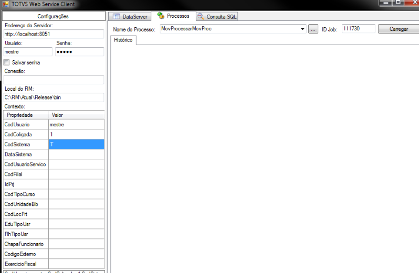Viewport: 419px width, 273px height.
Task: Click the CodigoExterno property name
Action: coord(20,254)
